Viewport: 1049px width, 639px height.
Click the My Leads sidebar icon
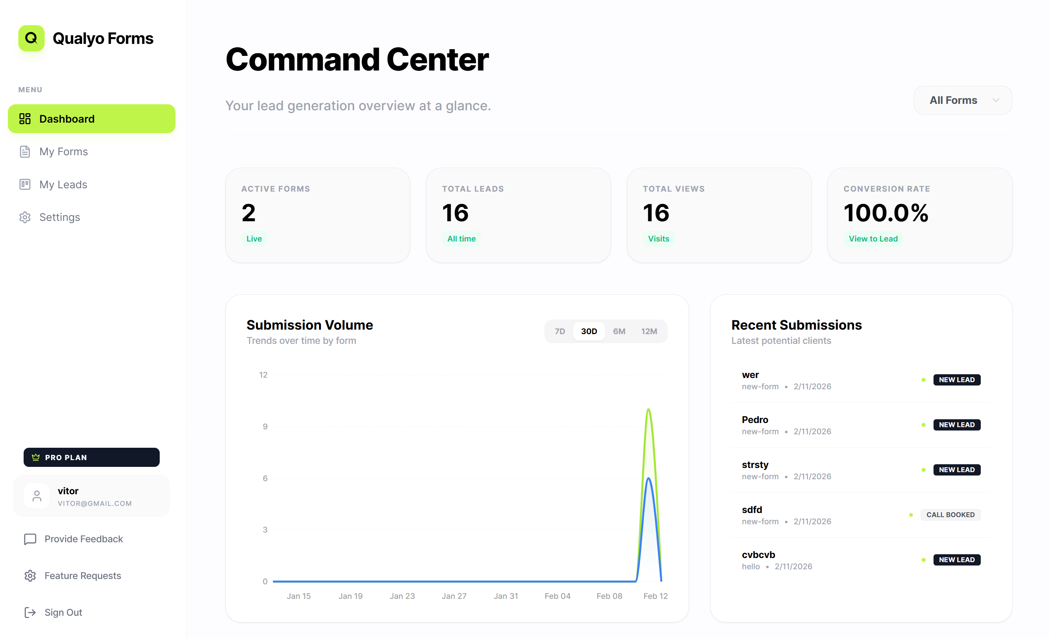click(x=25, y=184)
